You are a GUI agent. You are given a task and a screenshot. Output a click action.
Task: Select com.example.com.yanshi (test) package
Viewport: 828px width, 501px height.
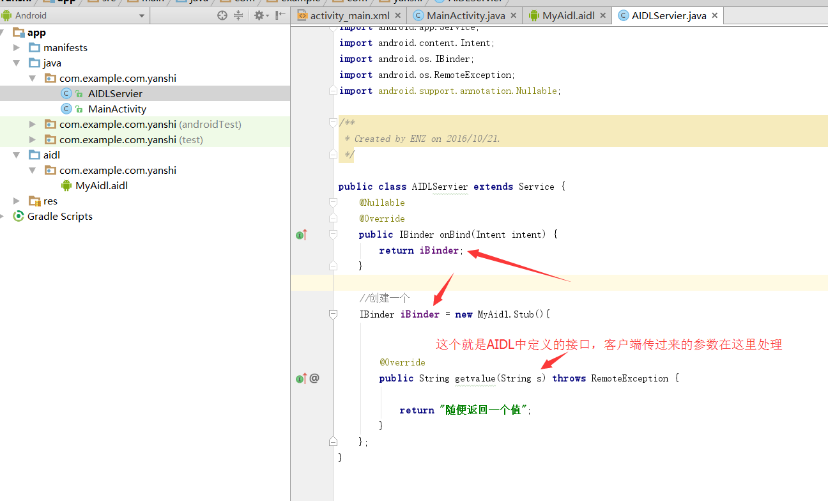click(131, 139)
